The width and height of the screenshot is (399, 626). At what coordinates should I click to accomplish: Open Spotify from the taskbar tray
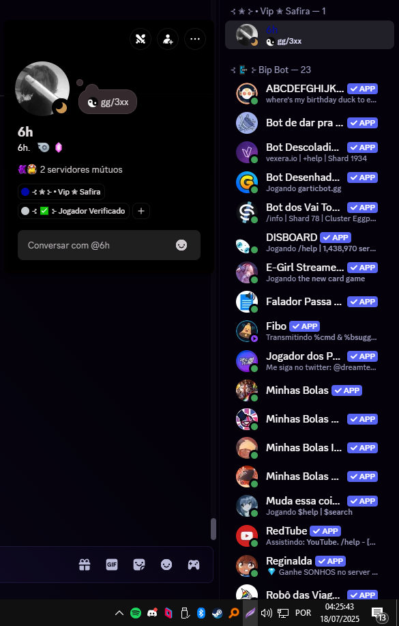tap(136, 613)
